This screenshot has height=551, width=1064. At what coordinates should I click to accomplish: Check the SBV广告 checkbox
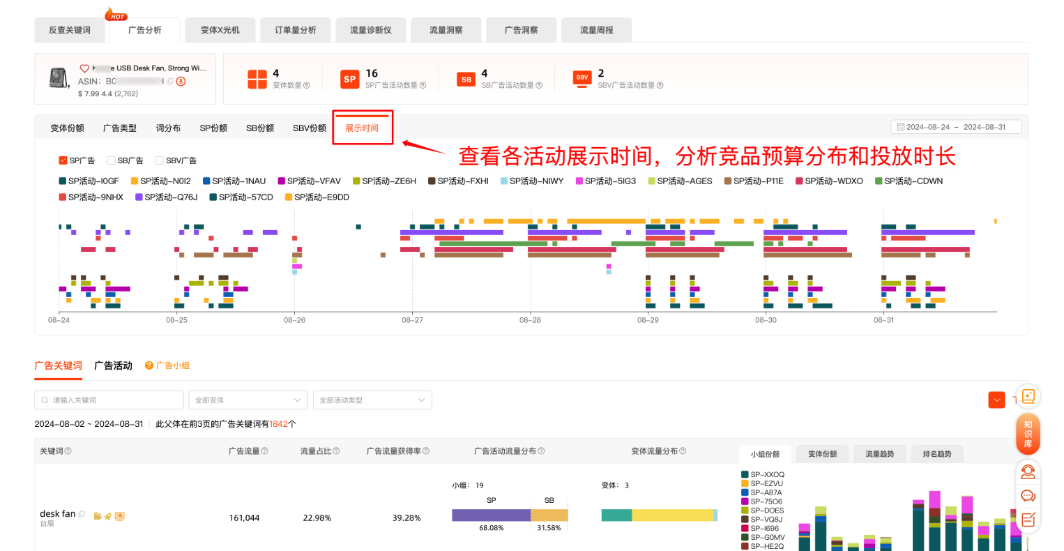[x=159, y=160]
